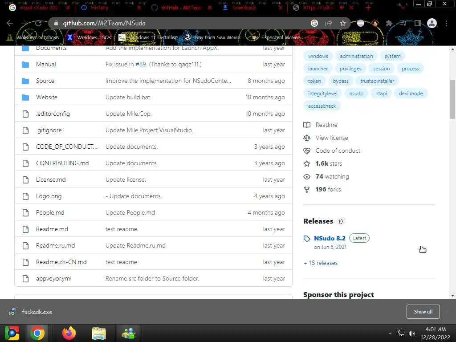
Task: Click the fork icon next to 196 forks
Action: click(307, 190)
